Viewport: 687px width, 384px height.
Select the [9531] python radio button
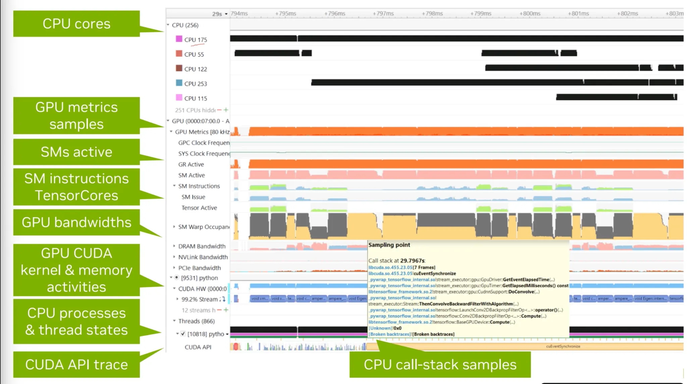pyautogui.click(x=176, y=277)
